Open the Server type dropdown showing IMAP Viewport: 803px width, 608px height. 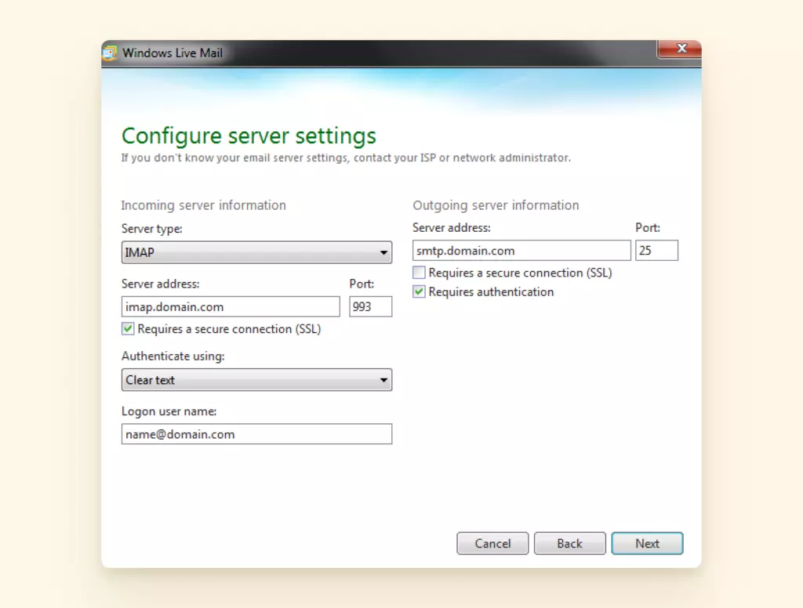(x=256, y=252)
